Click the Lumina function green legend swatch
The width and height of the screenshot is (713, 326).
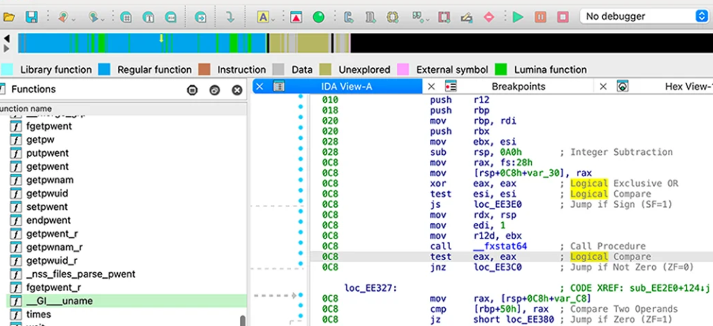coord(501,69)
